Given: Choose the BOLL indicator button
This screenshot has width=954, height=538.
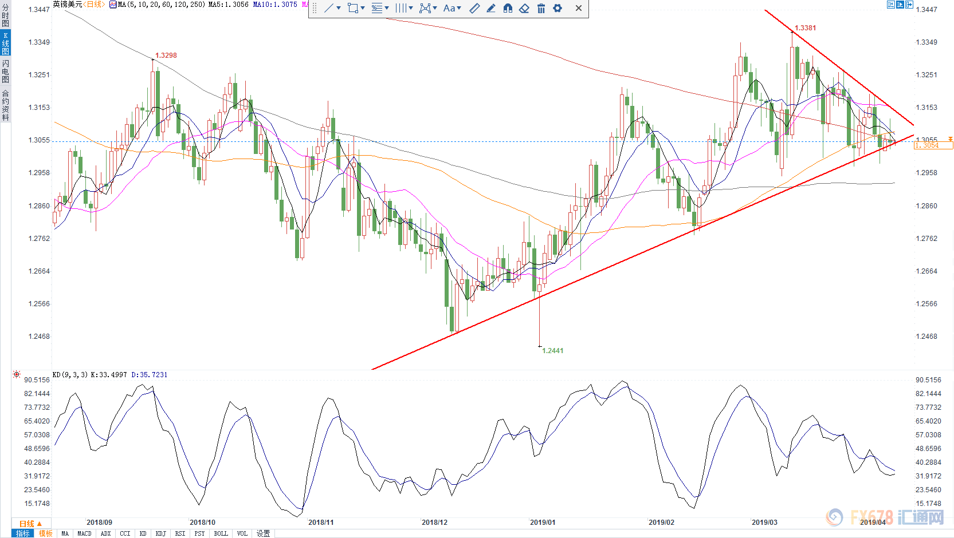Looking at the screenshot, I should pyautogui.click(x=221, y=533).
